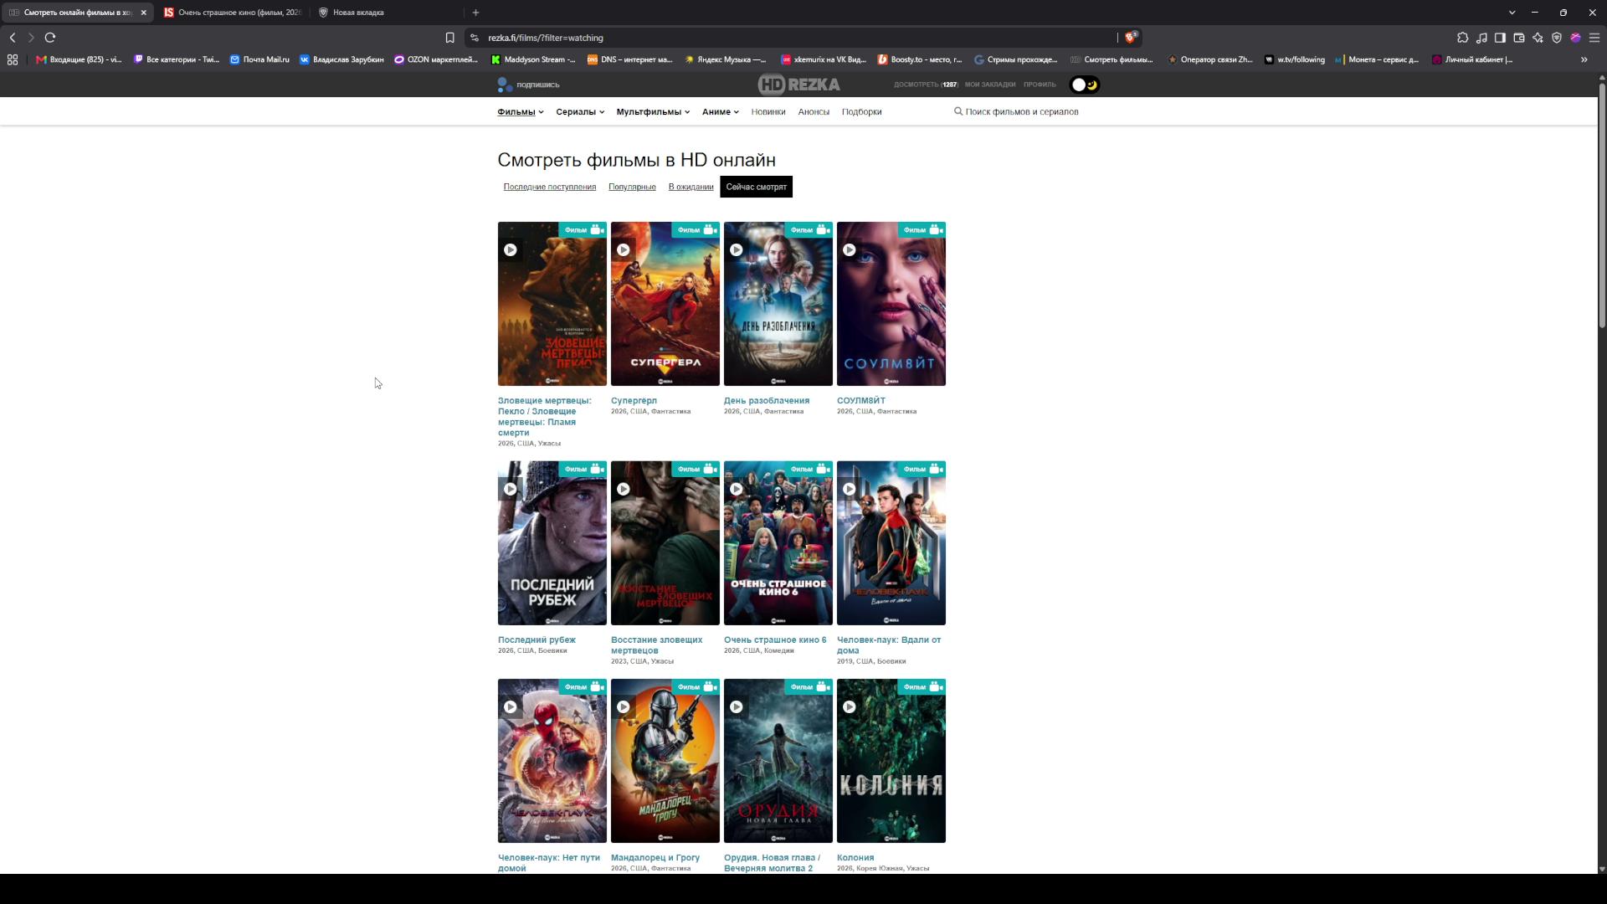Play the Колония poster play icon
The width and height of the screenshot is (1607, 904).
click(x=850, y=706)
